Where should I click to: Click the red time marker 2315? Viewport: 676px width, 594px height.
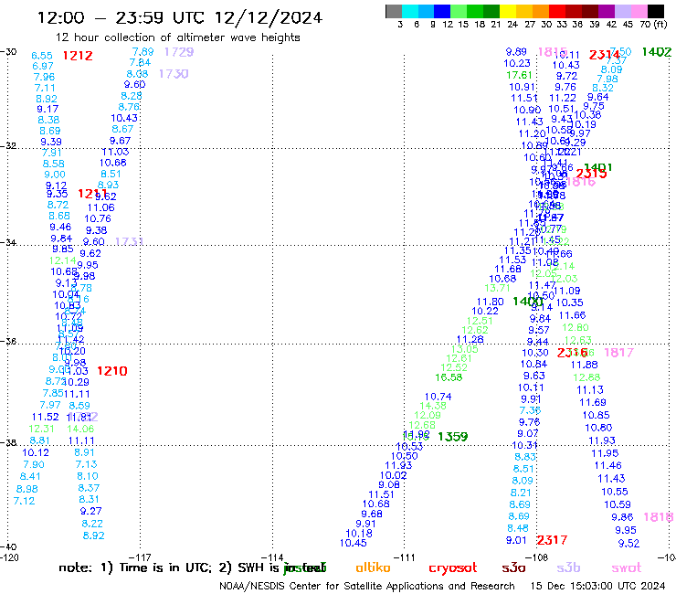coord(592,174)
